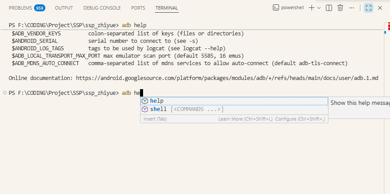Click the $ADB_LOCAL_TRANSPORT_MAX_PORT text
Screen dimensions: 390x194
tap(56, 56)
